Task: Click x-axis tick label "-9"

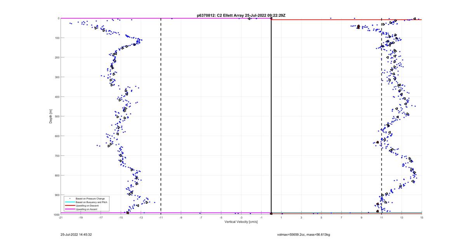Action: point(181,218)
